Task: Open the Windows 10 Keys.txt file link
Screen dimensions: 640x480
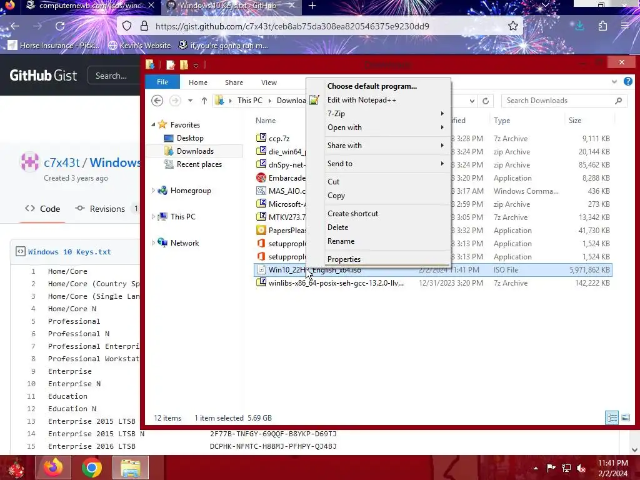Action: click(x=69, y=252)
